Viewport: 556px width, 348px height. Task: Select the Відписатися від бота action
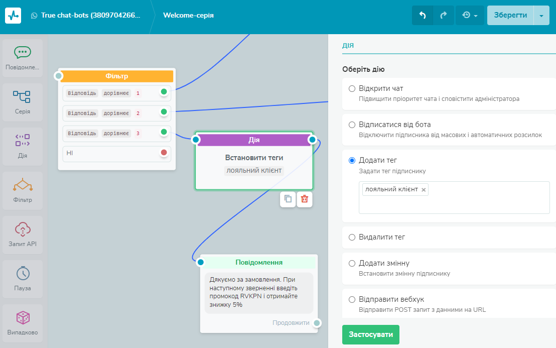pos(352,125)
